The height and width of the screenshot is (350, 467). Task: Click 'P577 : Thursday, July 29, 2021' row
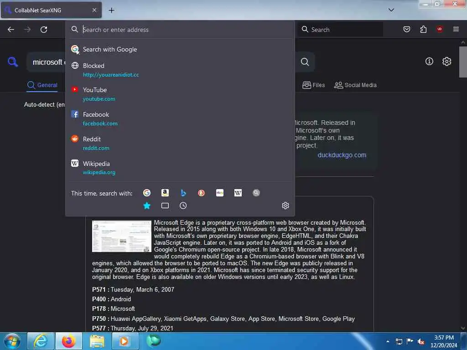click(133, 328)
